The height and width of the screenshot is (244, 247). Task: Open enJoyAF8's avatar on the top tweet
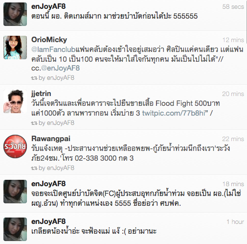[x=15, y=14]
